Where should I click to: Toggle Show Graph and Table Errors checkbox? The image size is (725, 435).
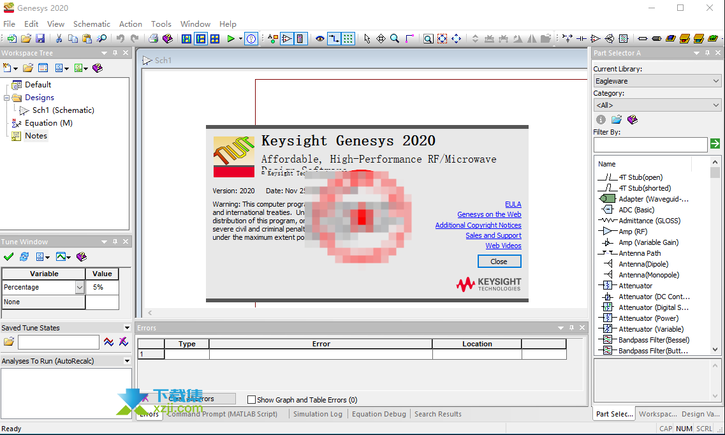click(251, 399)
